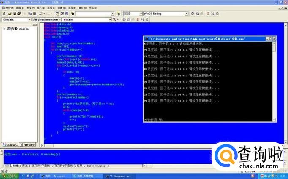
Task: Click the Undo arrow icon
Action: [x=41, y=13]
